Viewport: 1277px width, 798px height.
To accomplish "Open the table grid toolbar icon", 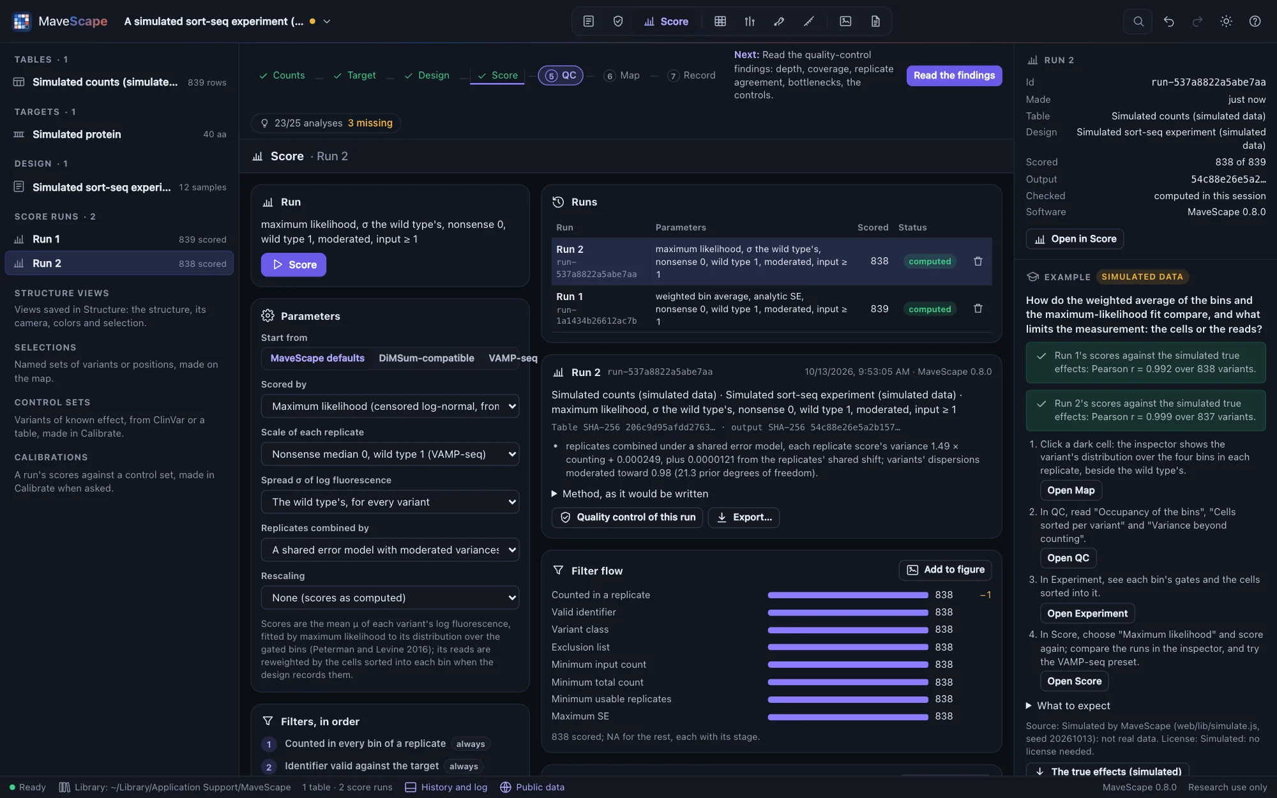I will click(720, 21).
